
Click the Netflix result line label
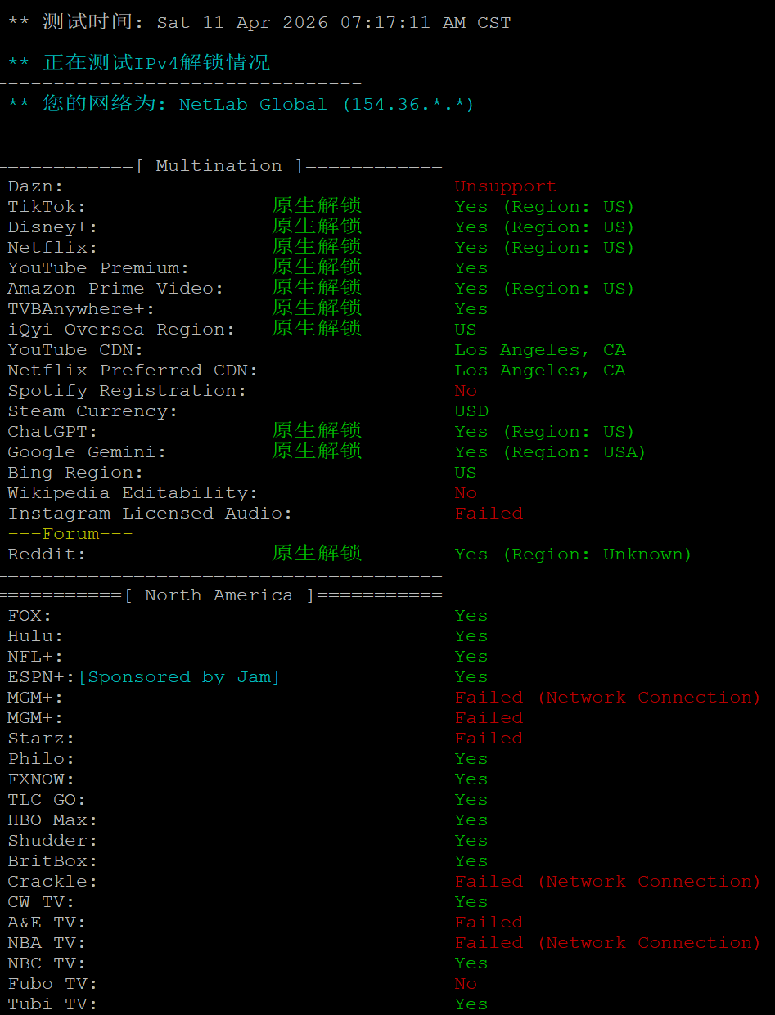52,248
